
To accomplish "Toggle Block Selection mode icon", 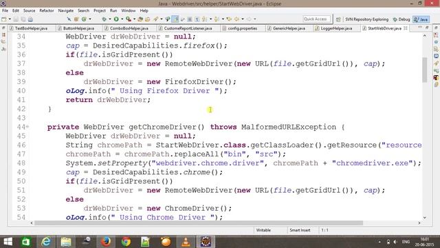I will tap(190, 19).
